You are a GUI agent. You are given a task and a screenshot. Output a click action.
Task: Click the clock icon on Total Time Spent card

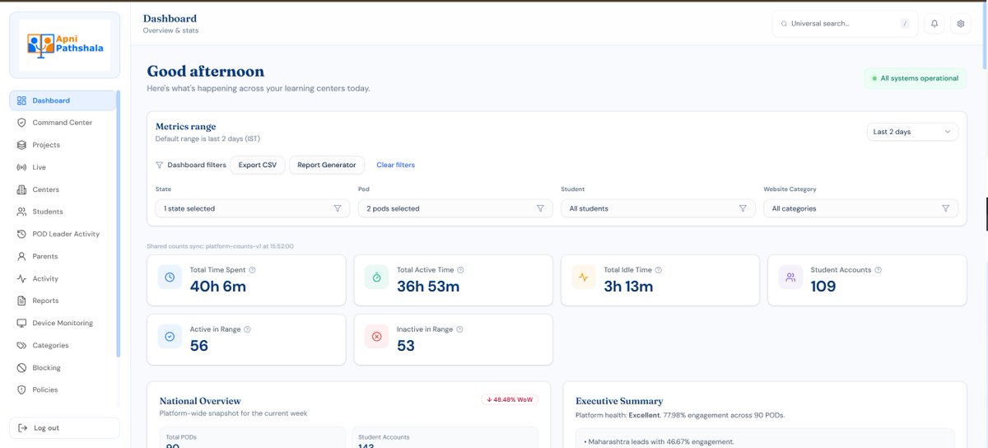pos(170,278)
